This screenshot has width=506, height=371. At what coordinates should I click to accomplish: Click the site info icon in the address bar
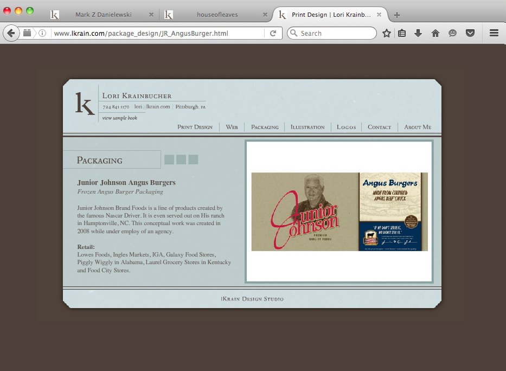pyautogui.click(x=42, y=33)
